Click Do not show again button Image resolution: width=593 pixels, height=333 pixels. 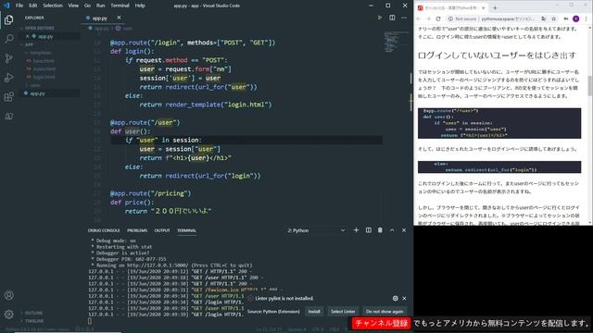click(385, 312)
